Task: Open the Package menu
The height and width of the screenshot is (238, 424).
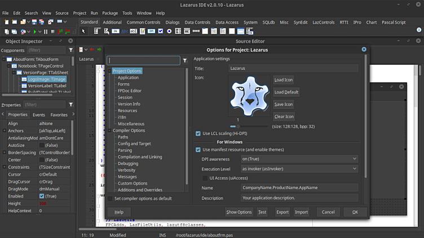Action: 110,13
